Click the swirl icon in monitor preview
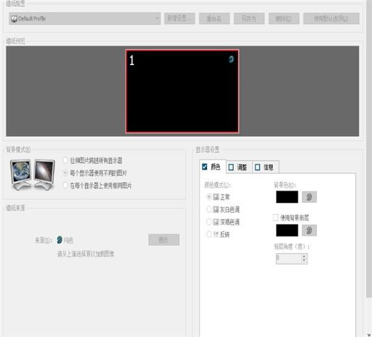The height and width of the screenshot is (337, 372). (x=231, y=59)
